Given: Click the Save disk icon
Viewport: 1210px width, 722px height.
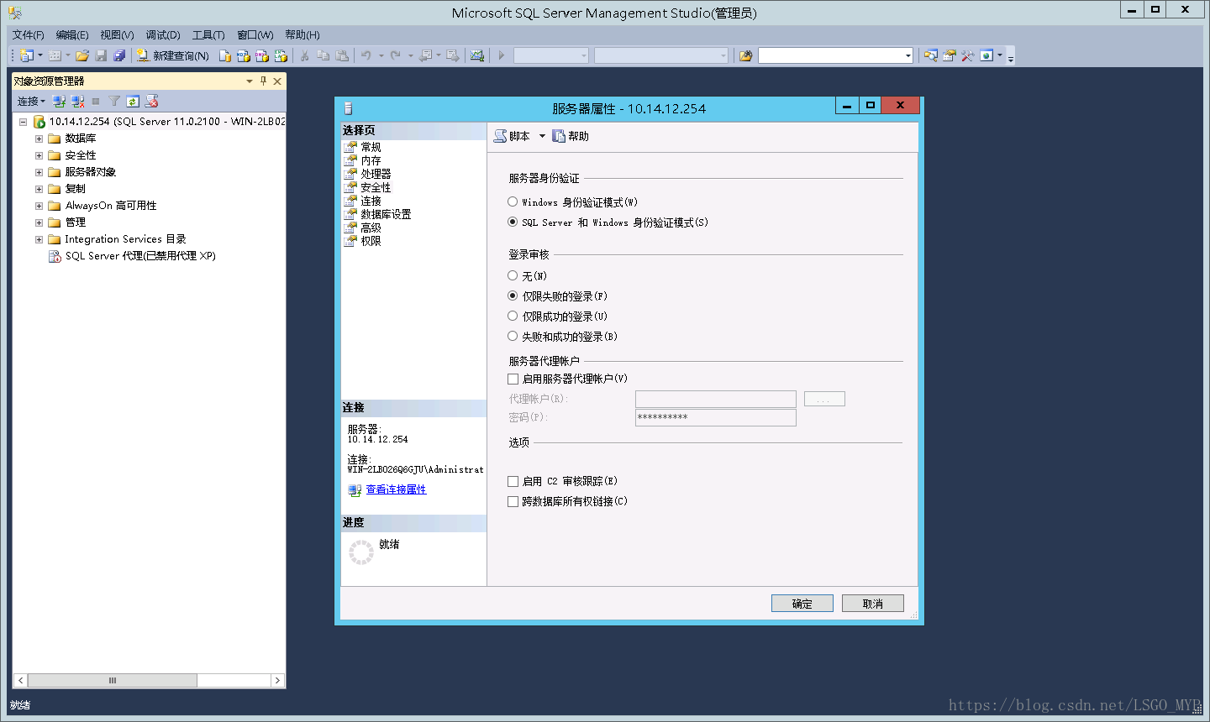Looking at the screenshot, I should point(101,55).
